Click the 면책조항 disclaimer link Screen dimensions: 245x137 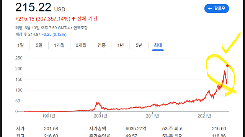tap(80, 28)
